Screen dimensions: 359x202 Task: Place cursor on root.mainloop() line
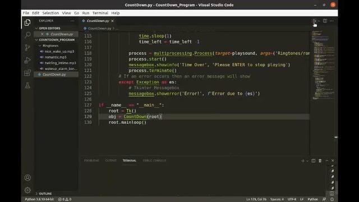coord(127,122)
